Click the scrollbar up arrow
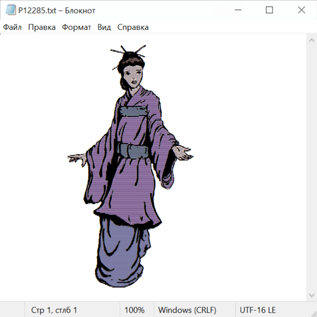The height and width of the screenshot is (317, 317). point(311,41)
